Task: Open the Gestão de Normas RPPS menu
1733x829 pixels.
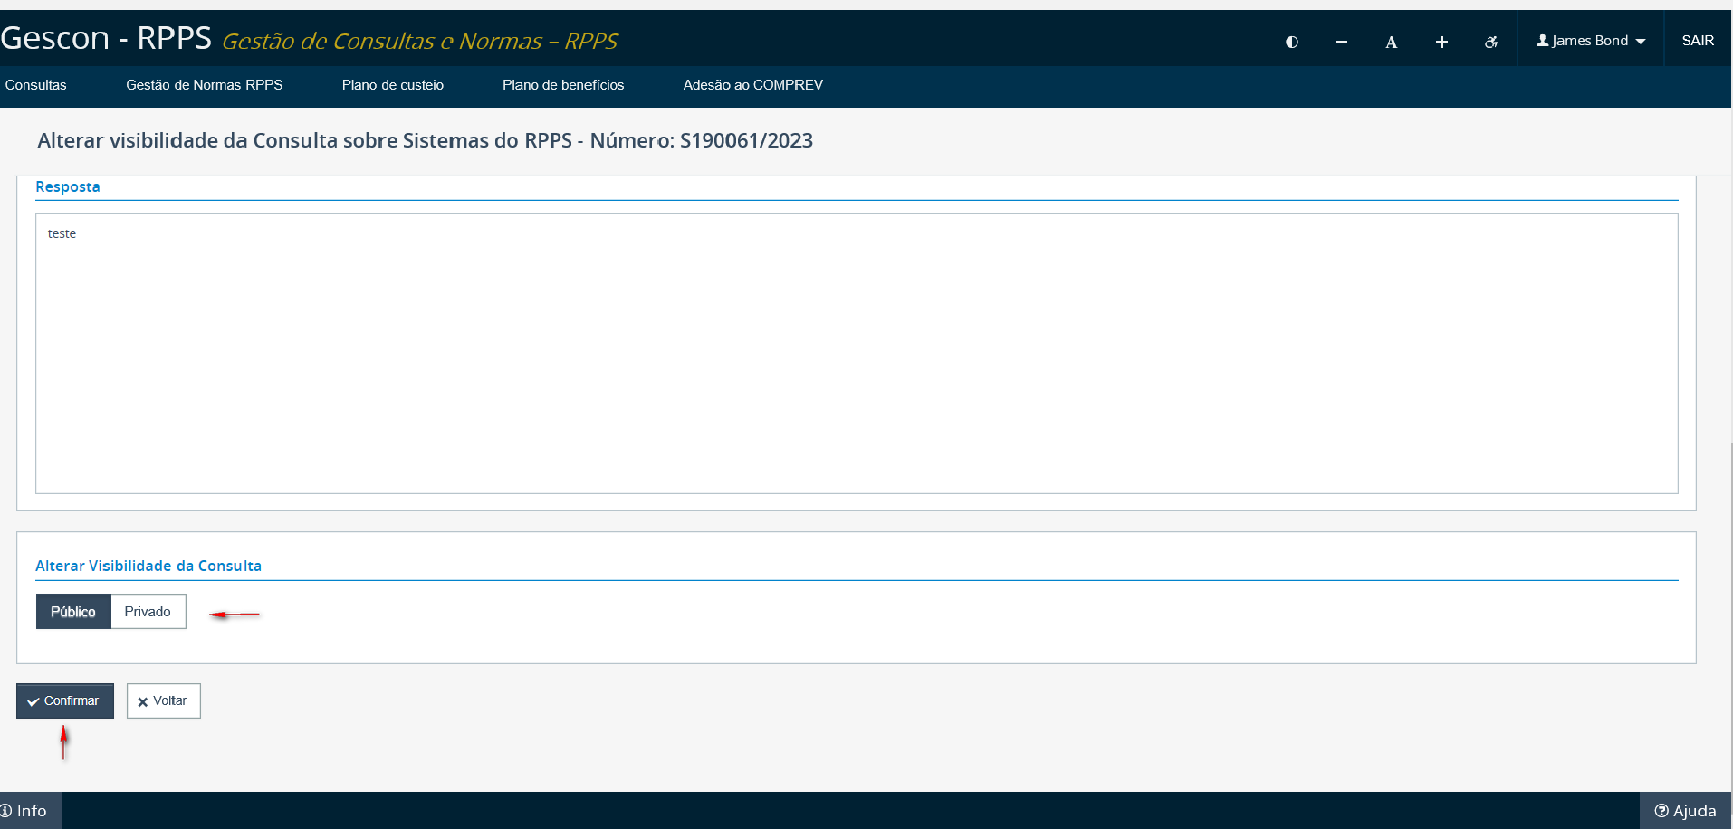Action: 204,85
